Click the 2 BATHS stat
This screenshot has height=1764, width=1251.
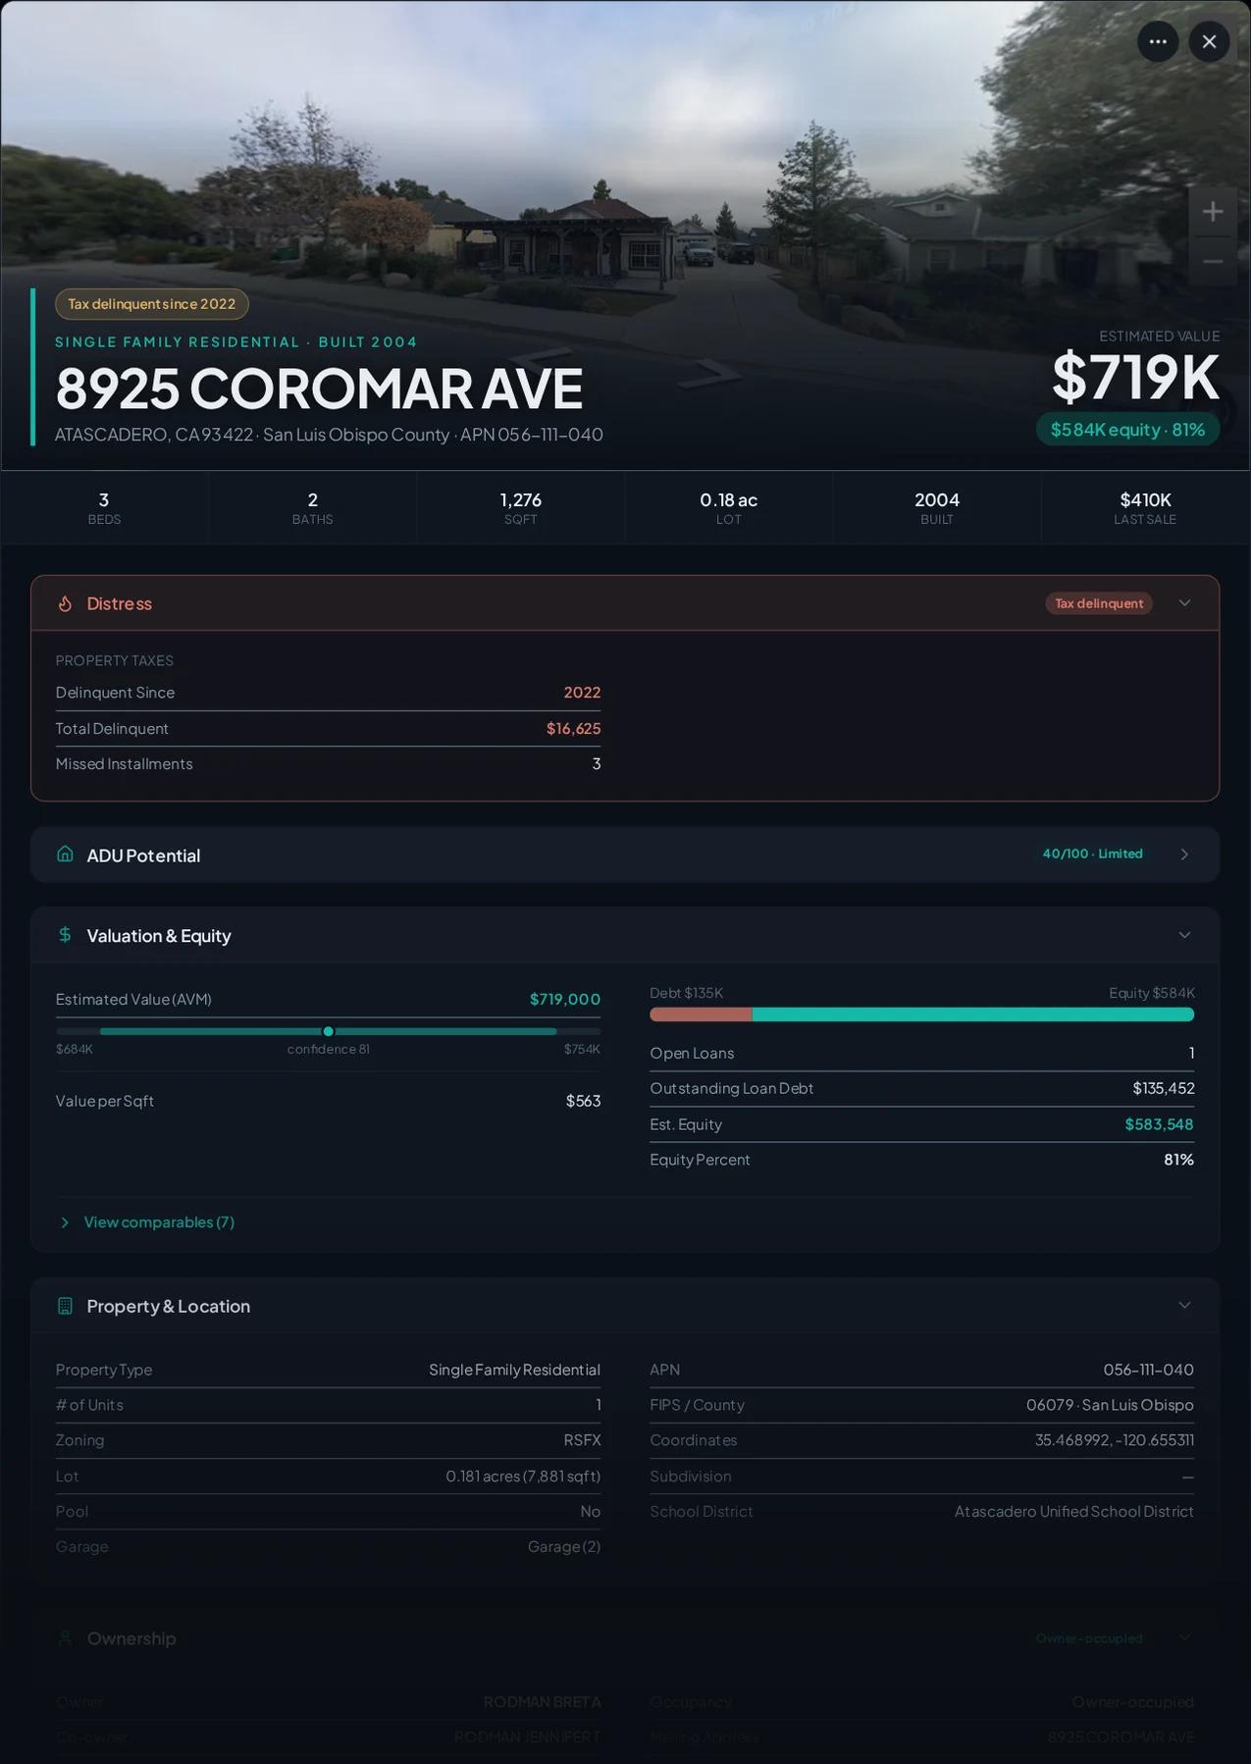pos(312,507)
